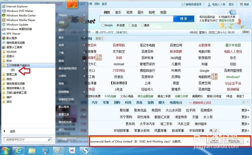Open Windows Explorer from the taskbar
Image resolution: width=252 pixels, height=155 pixels.
click(32, 151)
